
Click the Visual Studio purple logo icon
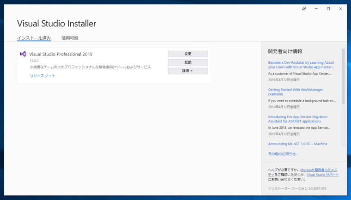pyautogui.click(x=23, y=54)
